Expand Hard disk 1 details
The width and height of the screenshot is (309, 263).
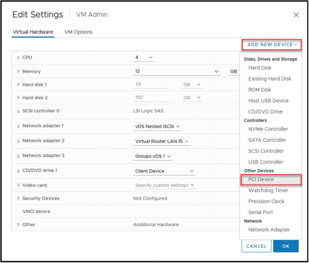pos(18,85)
